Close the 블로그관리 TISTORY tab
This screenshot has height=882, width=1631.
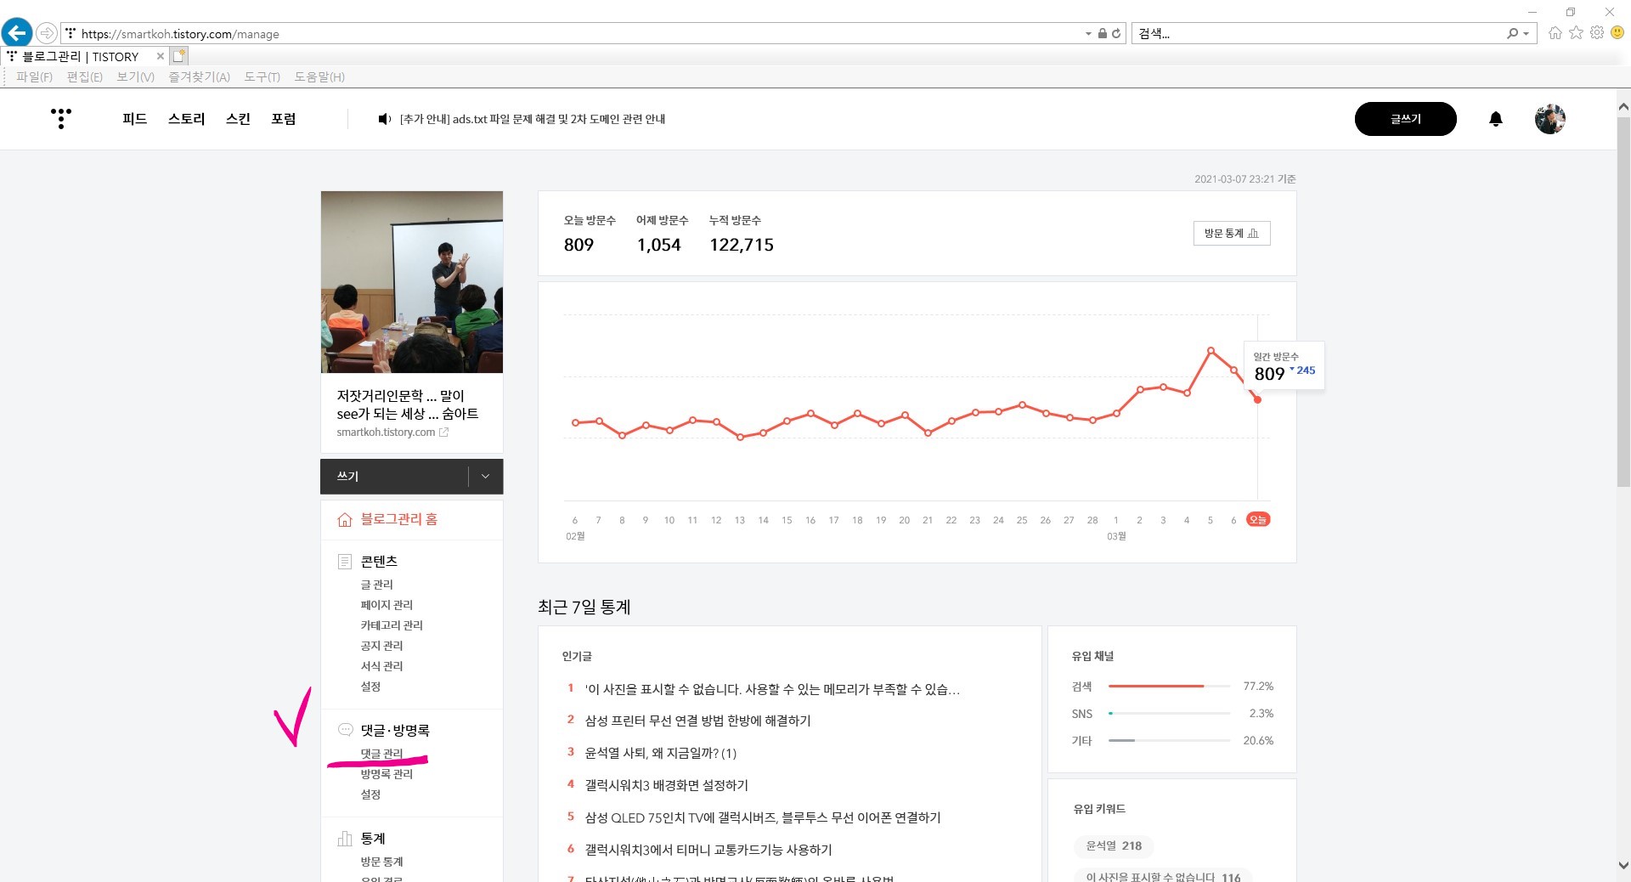160,56
